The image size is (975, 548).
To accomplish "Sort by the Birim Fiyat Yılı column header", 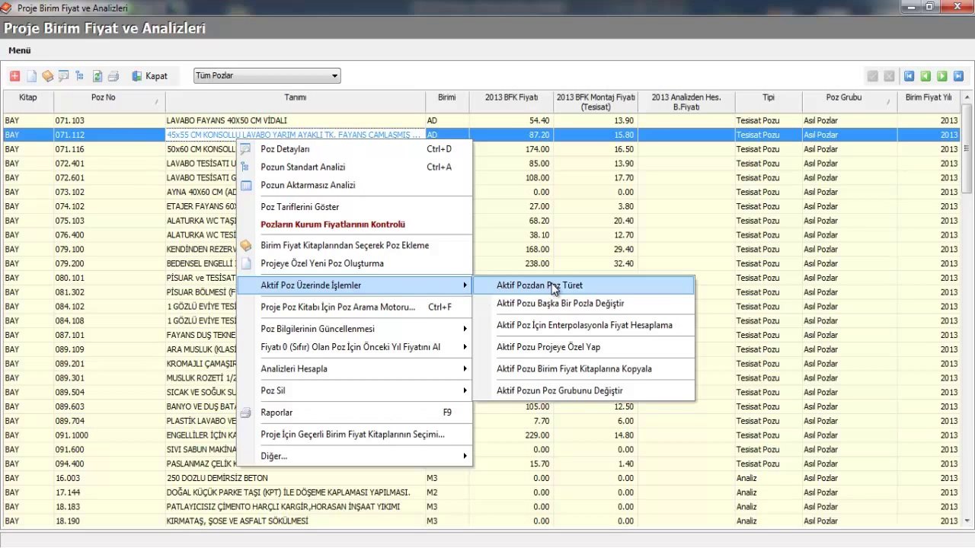I will point(929,102).
